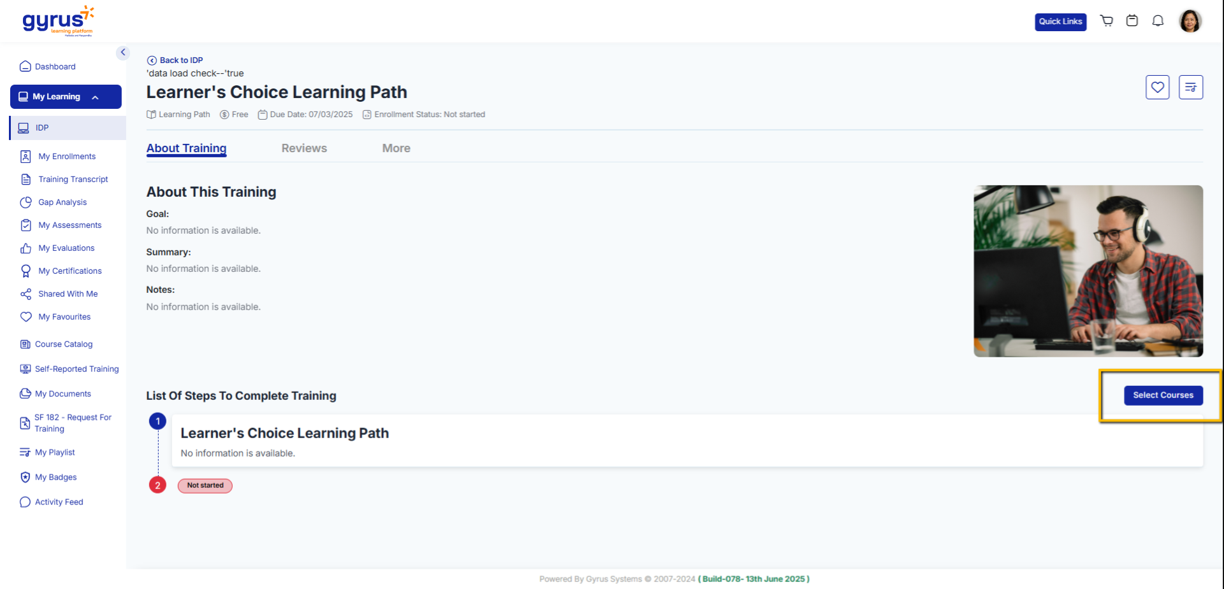View My Certifications
This screenshot has width=1224, height=589.
(x=61, y=271)
